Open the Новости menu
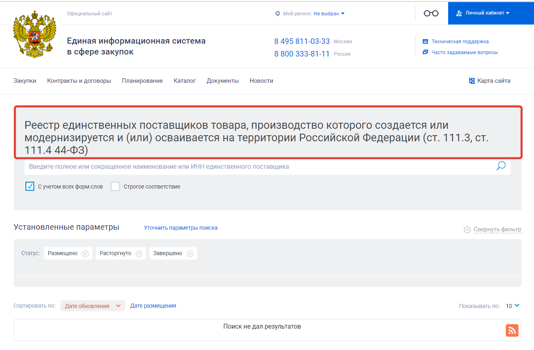Screen dimensions: 534x350 [261, 81]
